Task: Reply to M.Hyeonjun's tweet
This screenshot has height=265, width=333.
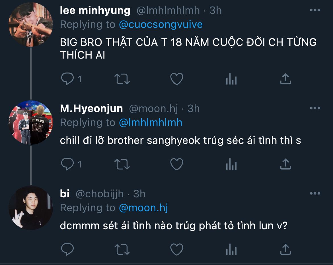Action: coord(67,164)
